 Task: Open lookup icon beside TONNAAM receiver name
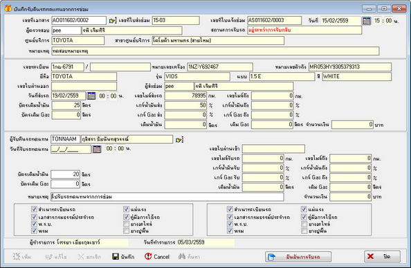179,140
